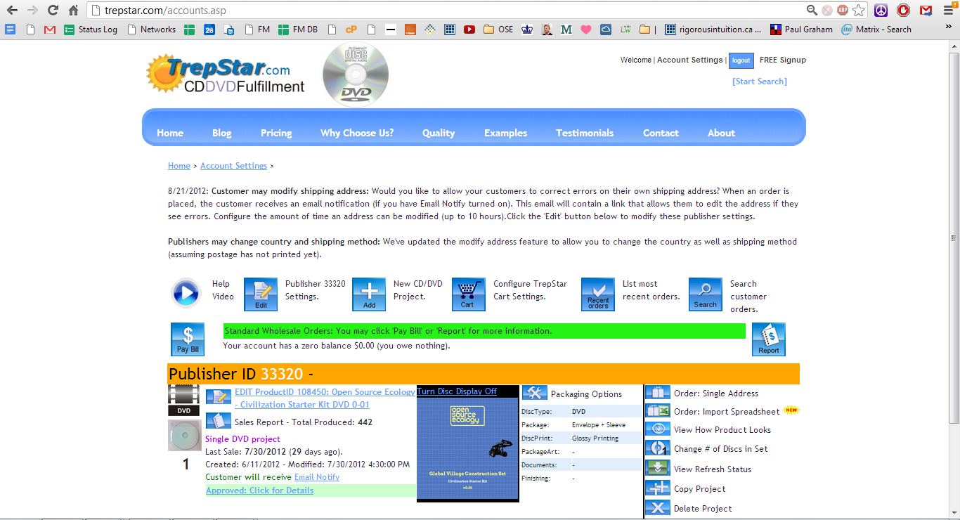Click the edit product pencil icon

tap(219, 397)
